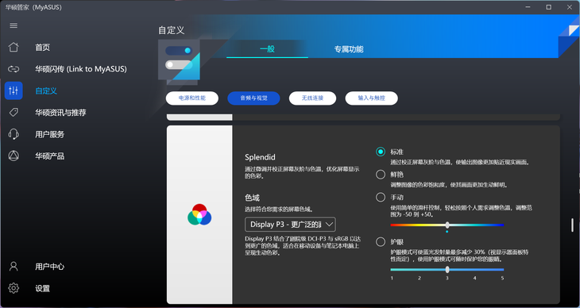Switch to the 一般 tab
580x308 pixels.
click(x=267, y=48)
